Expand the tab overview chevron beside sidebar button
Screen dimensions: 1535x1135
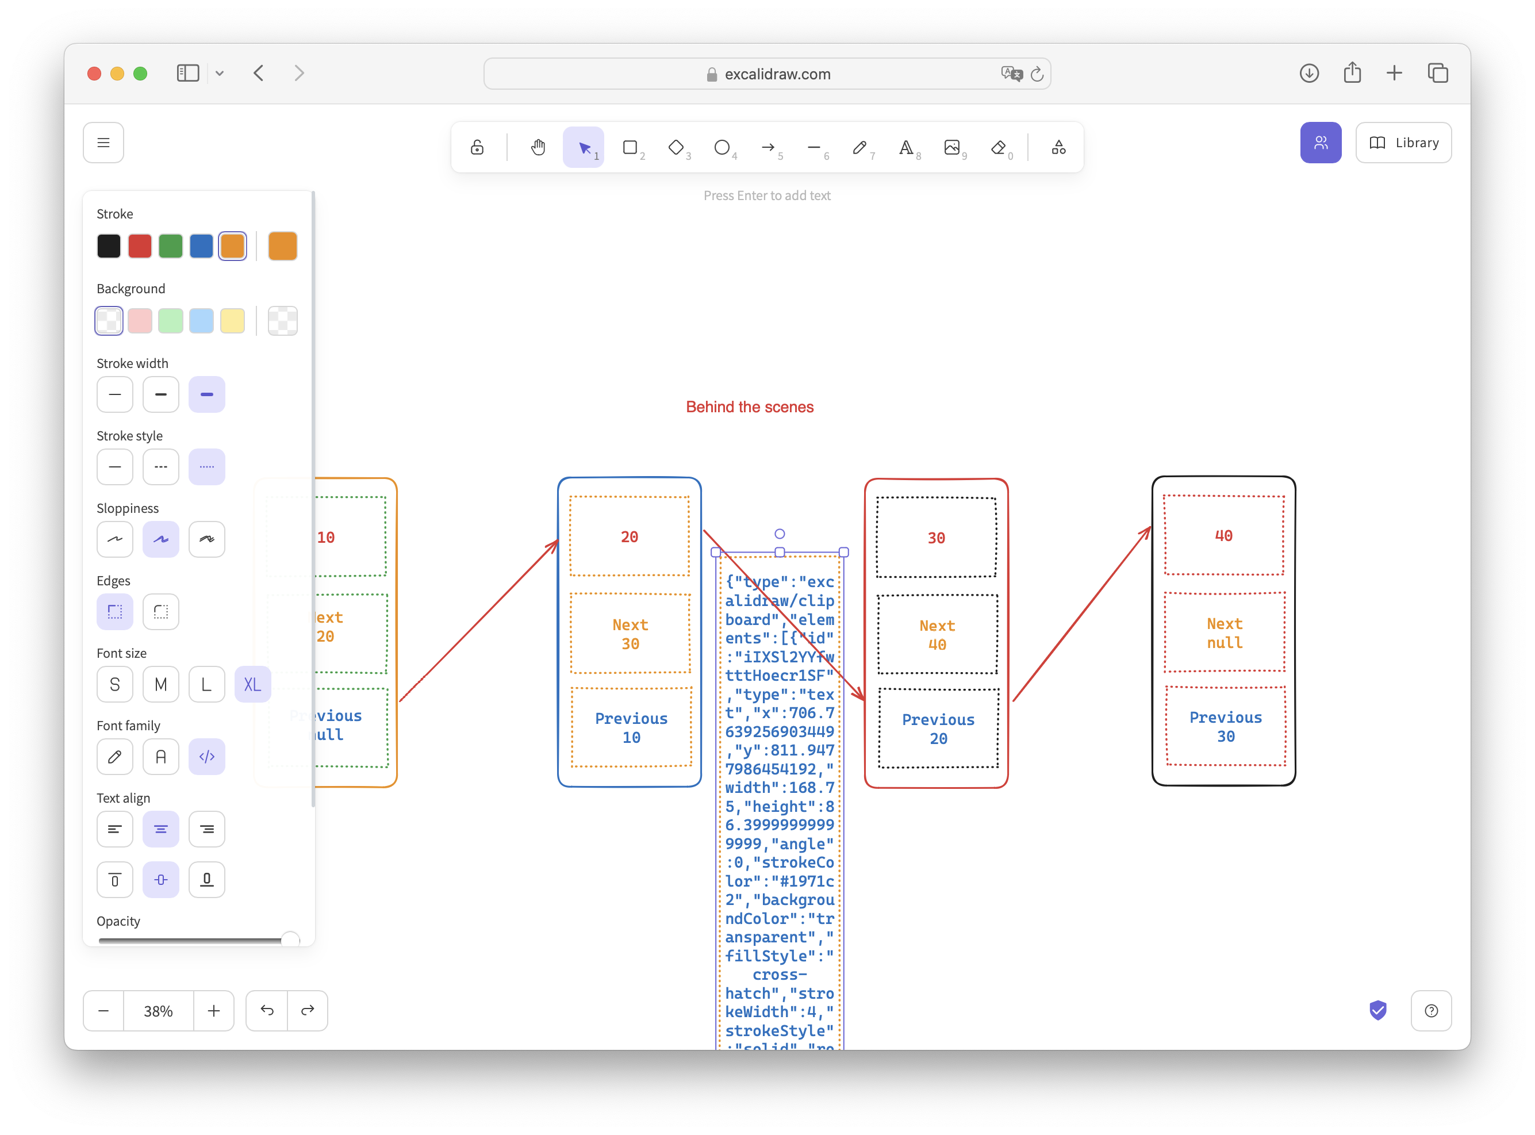click(220, 73)
